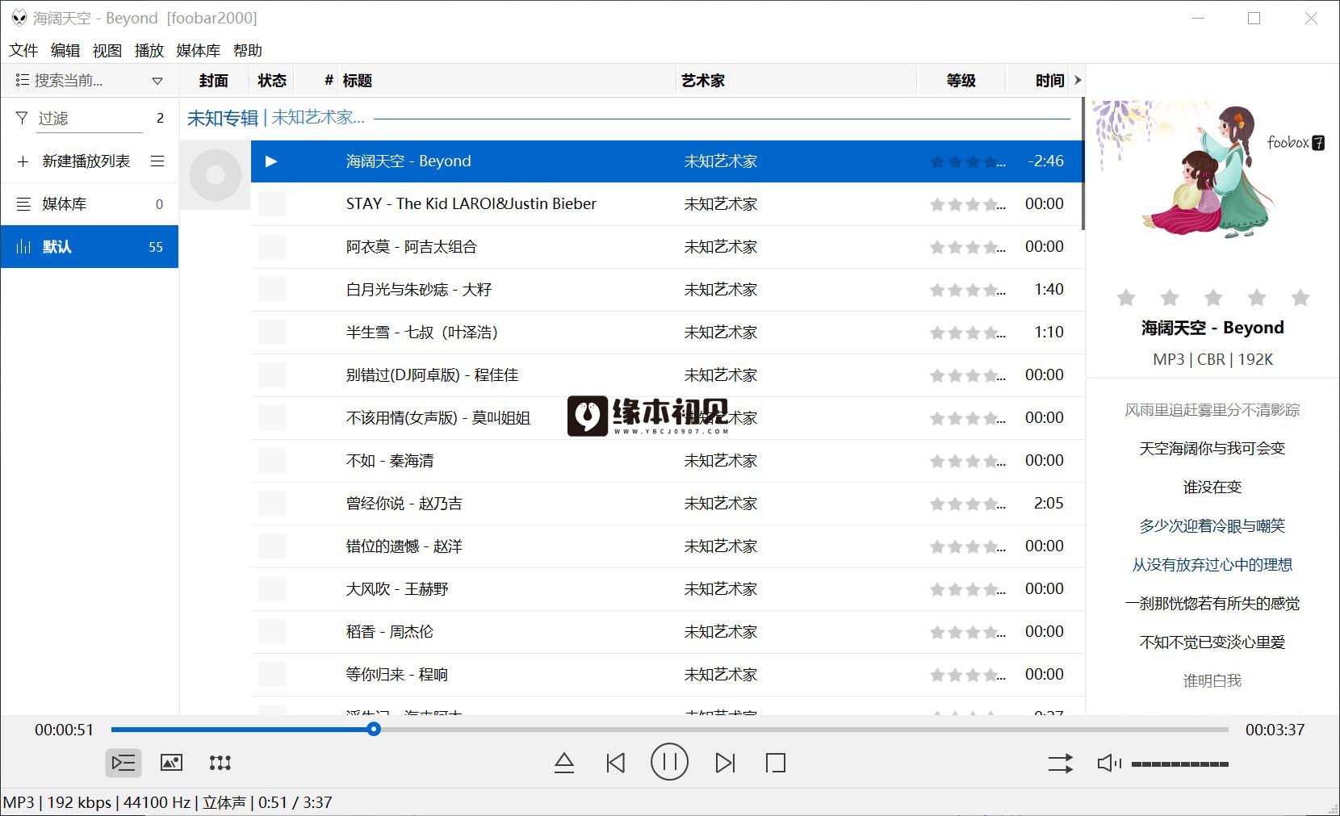Select track 曾经你说 - 赵乃吉

[x=667, y=504]
